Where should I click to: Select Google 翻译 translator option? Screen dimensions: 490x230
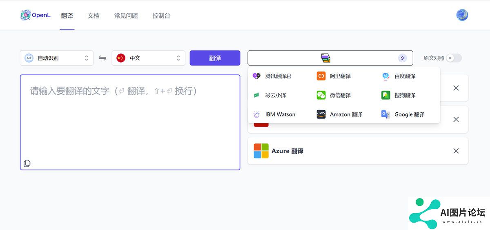point(410,114)
